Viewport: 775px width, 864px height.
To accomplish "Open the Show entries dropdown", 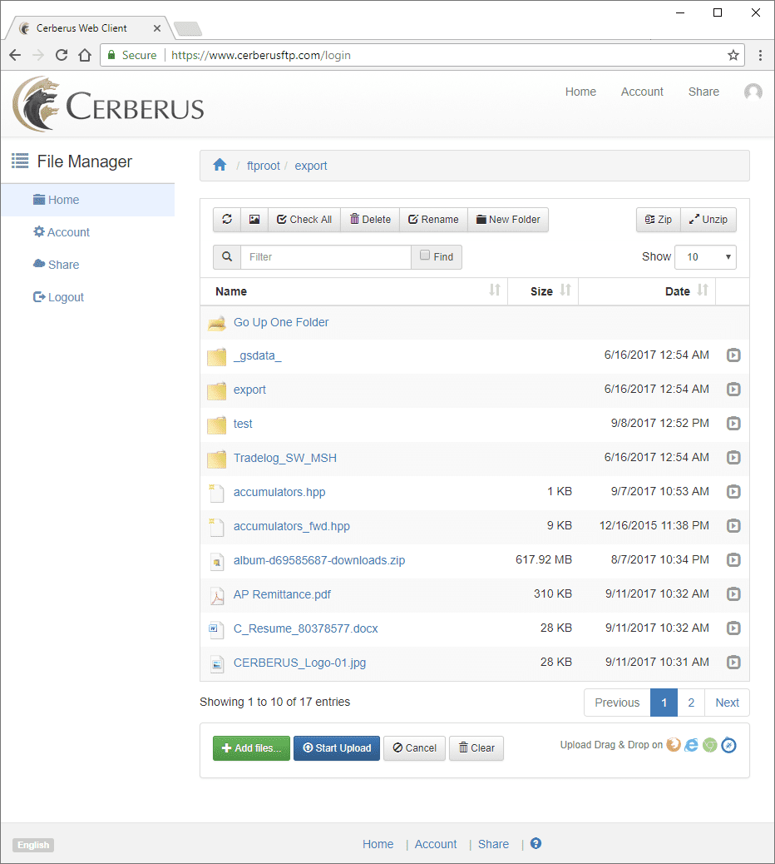I will 706,256.
